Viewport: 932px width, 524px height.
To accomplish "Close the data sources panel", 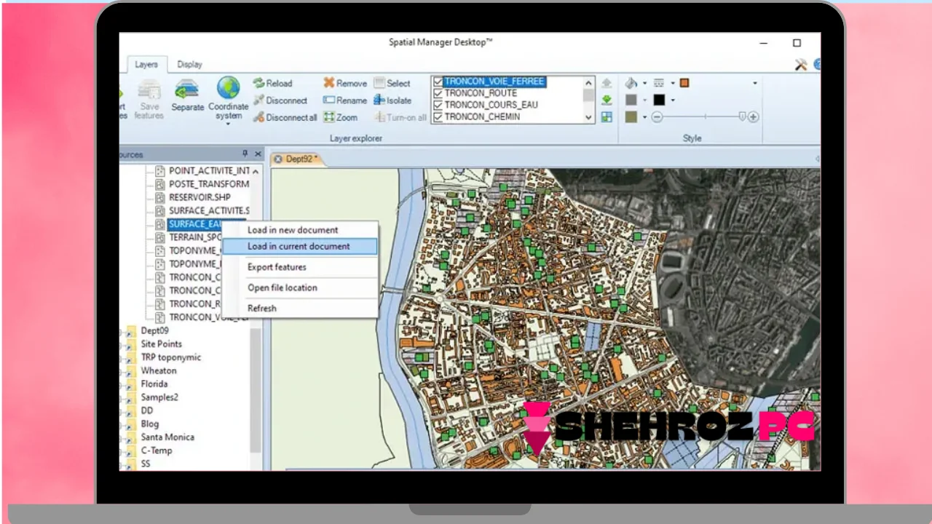I will click(258, 154).
